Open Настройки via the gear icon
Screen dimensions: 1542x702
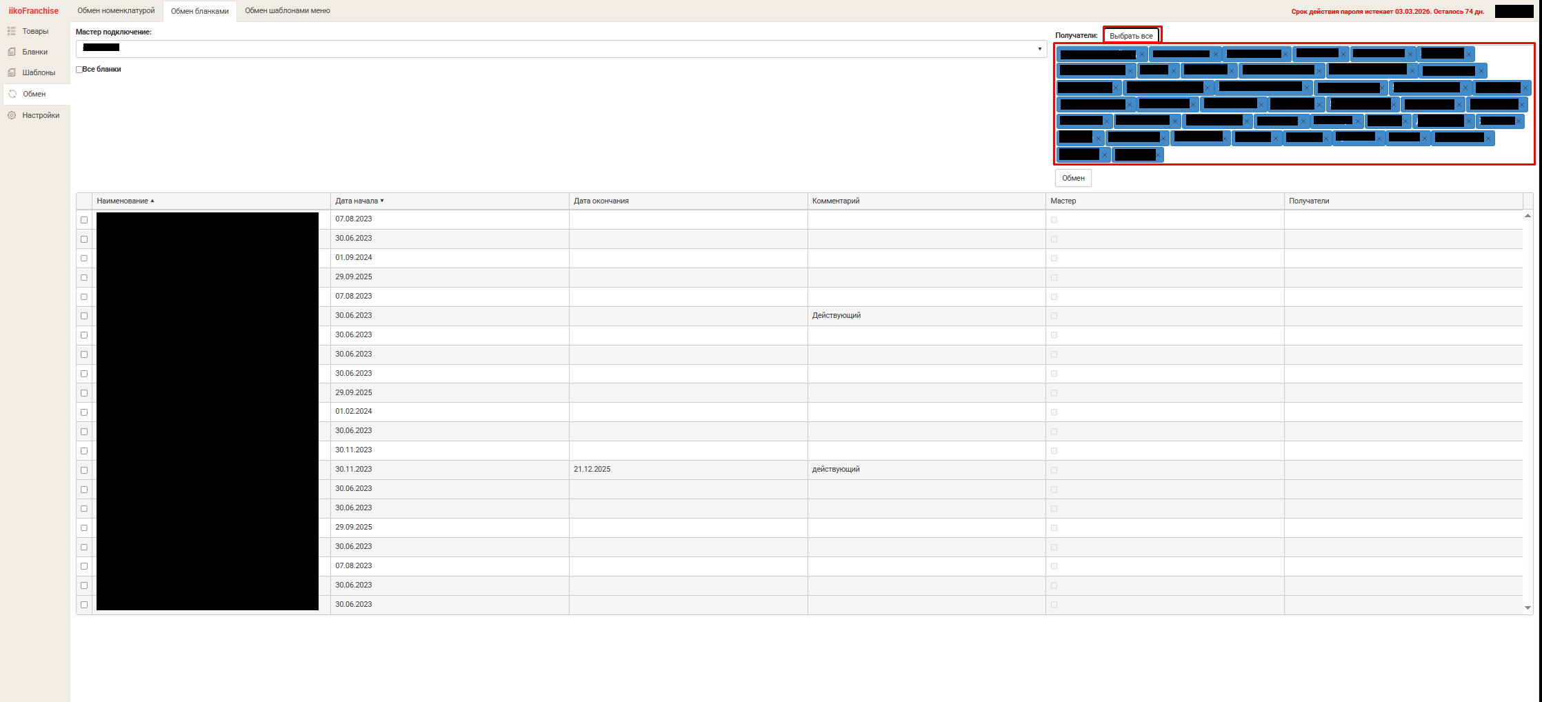tap(12, 115)
